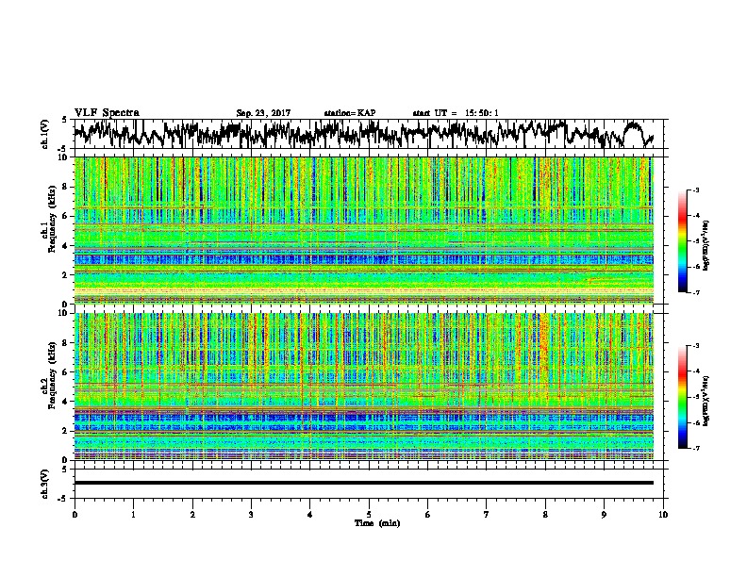Viewport: 747px width, 577px height.
Task: Click time axis tick label "3"
Action: [251, 515]
